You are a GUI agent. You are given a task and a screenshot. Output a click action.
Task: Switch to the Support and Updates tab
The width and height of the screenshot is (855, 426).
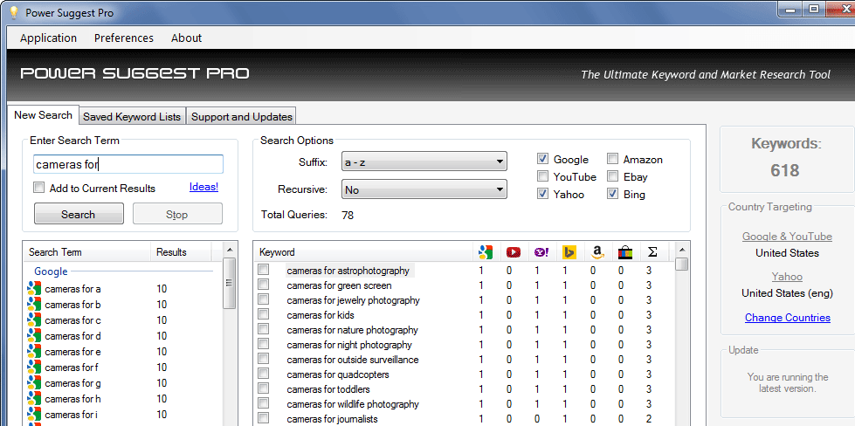click(242, 117)
